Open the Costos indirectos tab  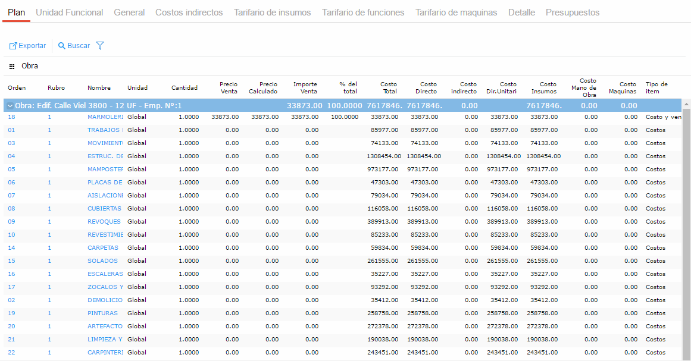pos(189,12)
